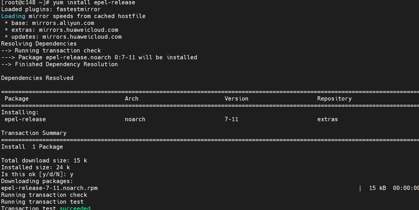Screen dimensions: 419x210
Task: Click the [root@c148 ~]# shell prompt
Action: click(x=25, y=3)
